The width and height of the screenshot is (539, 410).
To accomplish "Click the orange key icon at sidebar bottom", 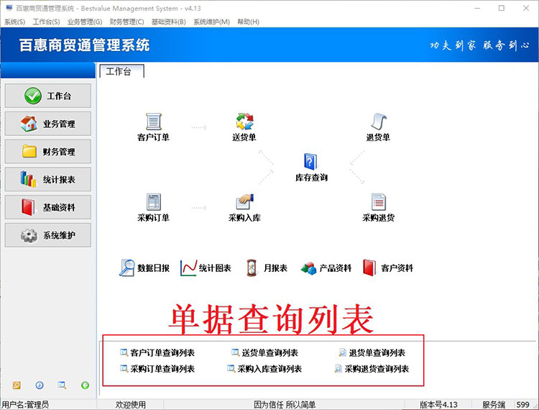I will (x=17, y=386).
